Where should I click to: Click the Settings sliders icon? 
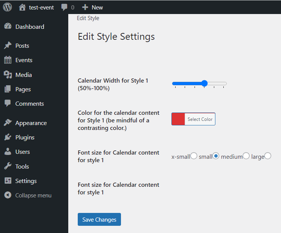click(8, 180)
